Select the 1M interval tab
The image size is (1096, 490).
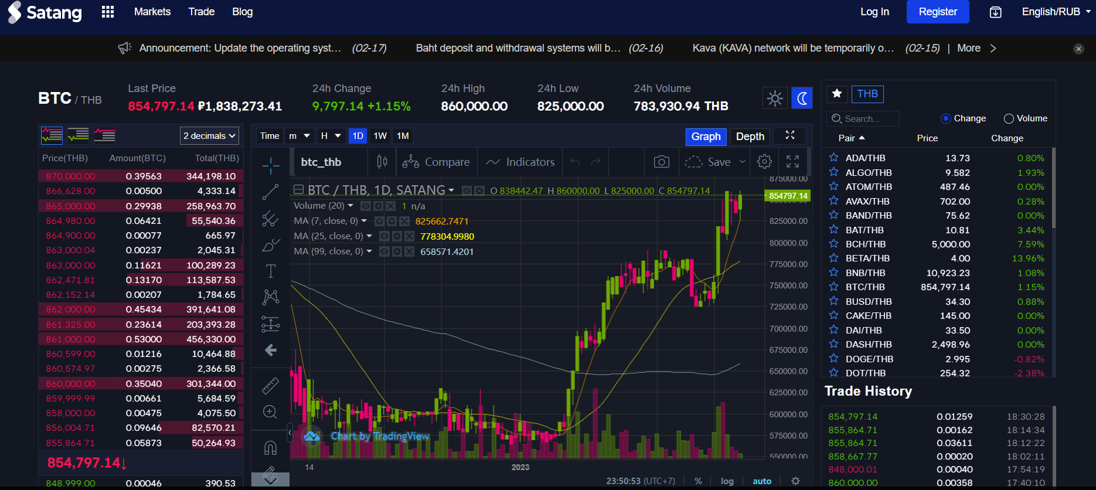tap(403, 136)
